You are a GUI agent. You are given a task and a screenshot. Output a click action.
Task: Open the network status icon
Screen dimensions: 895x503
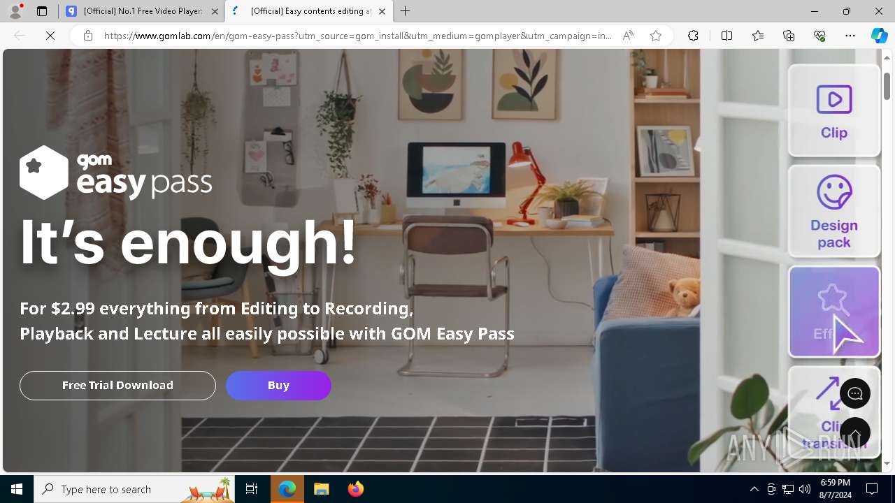[788, 489]
